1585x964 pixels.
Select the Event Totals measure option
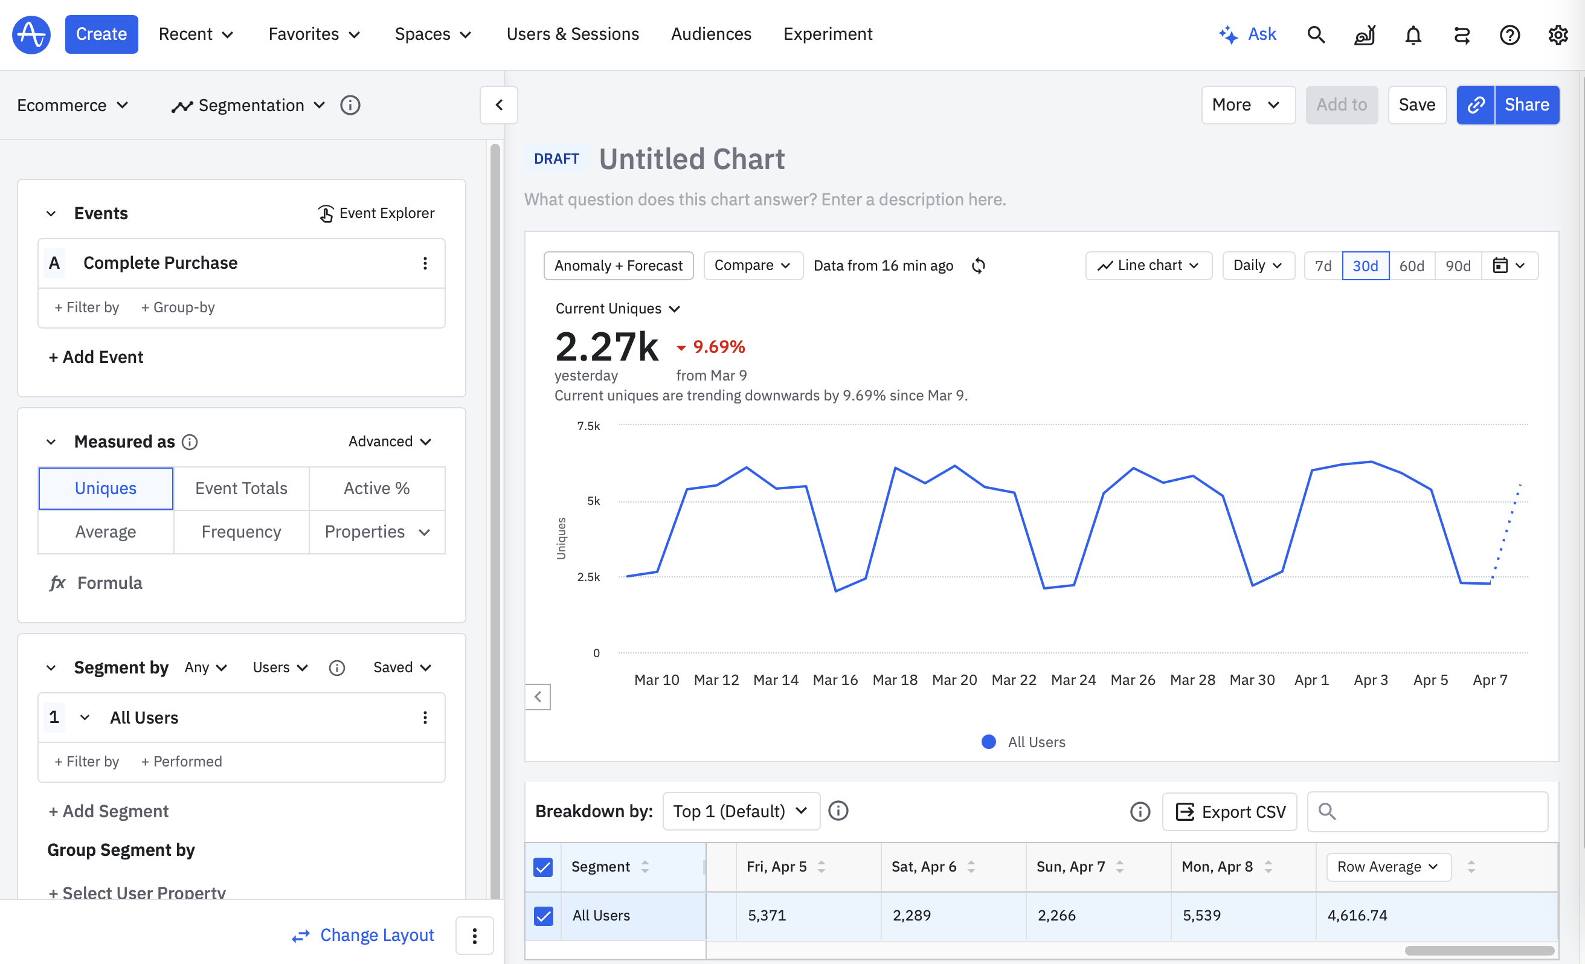point(241,488)
